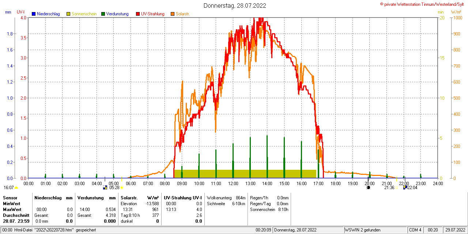This screenshot has width=468, height=234.
Task: Click the Tag:8:10 h average value 377
Action: [x=155, y=215]
